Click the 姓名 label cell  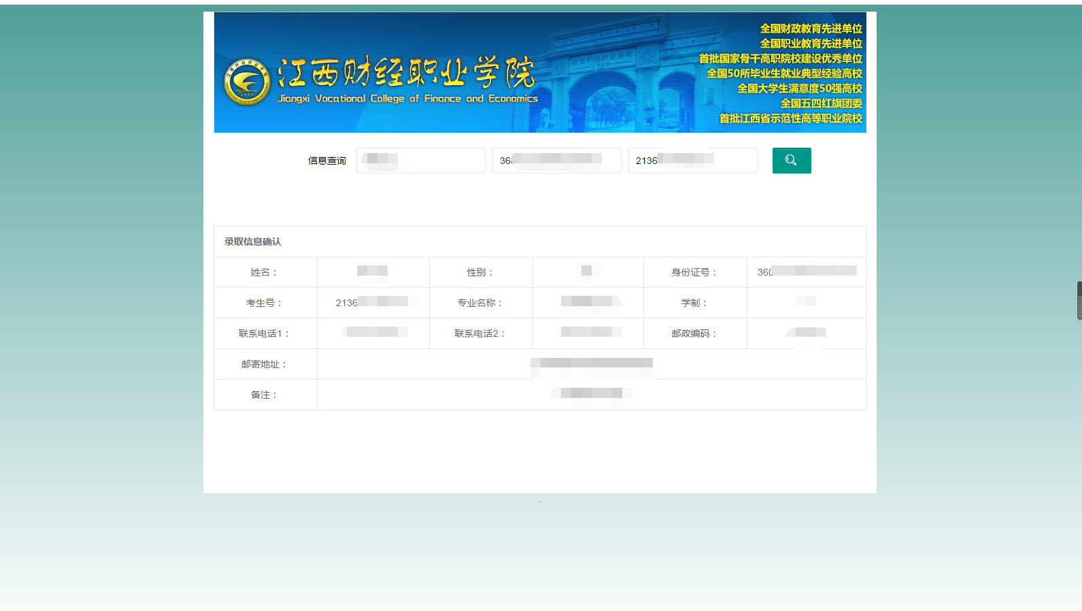coord(265,272)
